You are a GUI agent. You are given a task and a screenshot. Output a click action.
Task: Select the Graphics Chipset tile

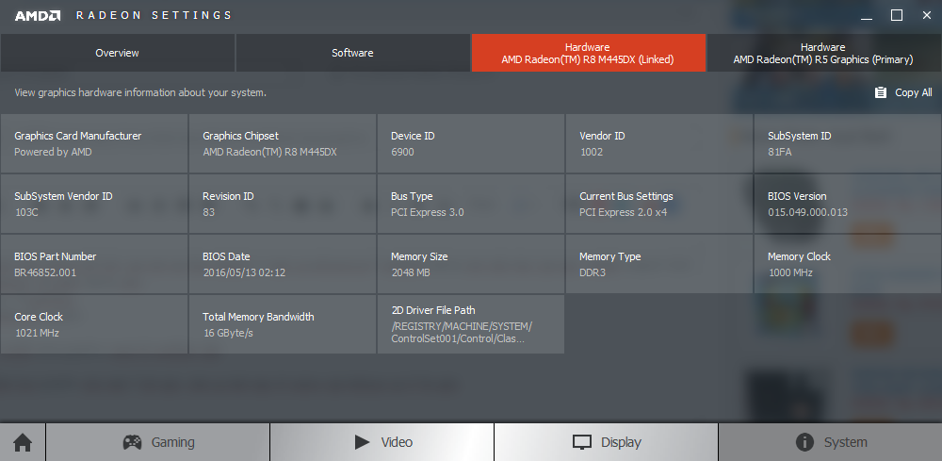pyautogui.click(x=283, y=143)
